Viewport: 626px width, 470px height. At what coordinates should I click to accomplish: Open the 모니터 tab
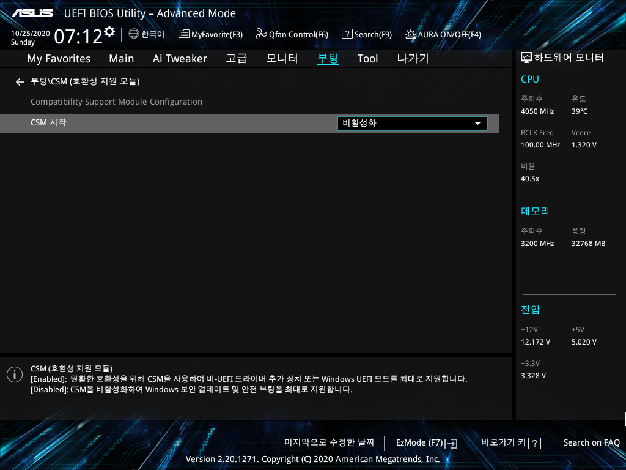(282, 58)
